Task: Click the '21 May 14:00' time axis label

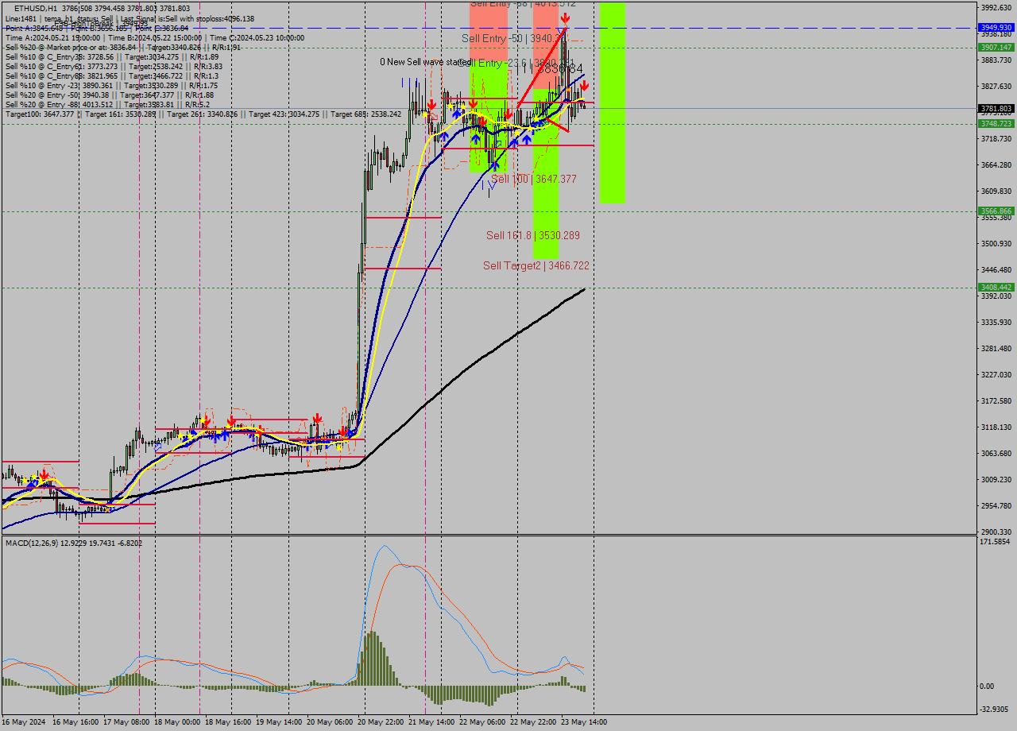Action: point(431,722)
